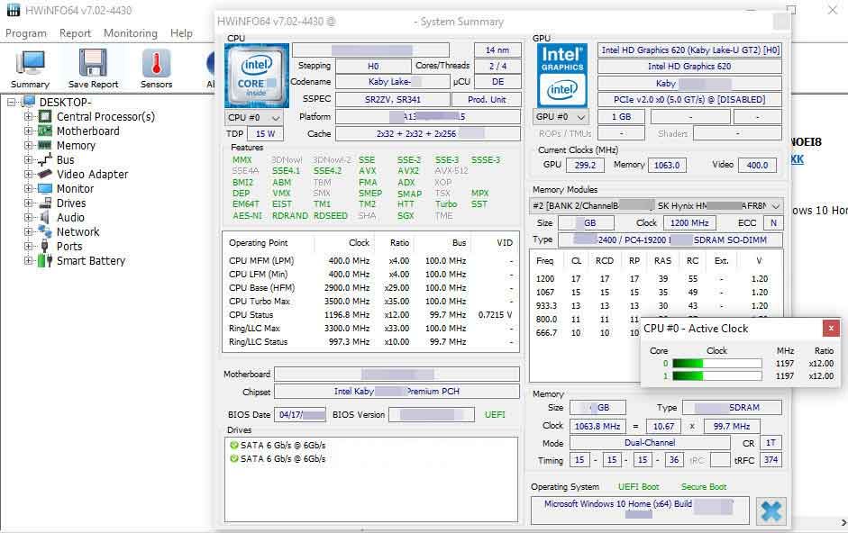Expand the Video Adapter tree node
The height and width of the screenshot is (533, 848).
coord(28,174)
